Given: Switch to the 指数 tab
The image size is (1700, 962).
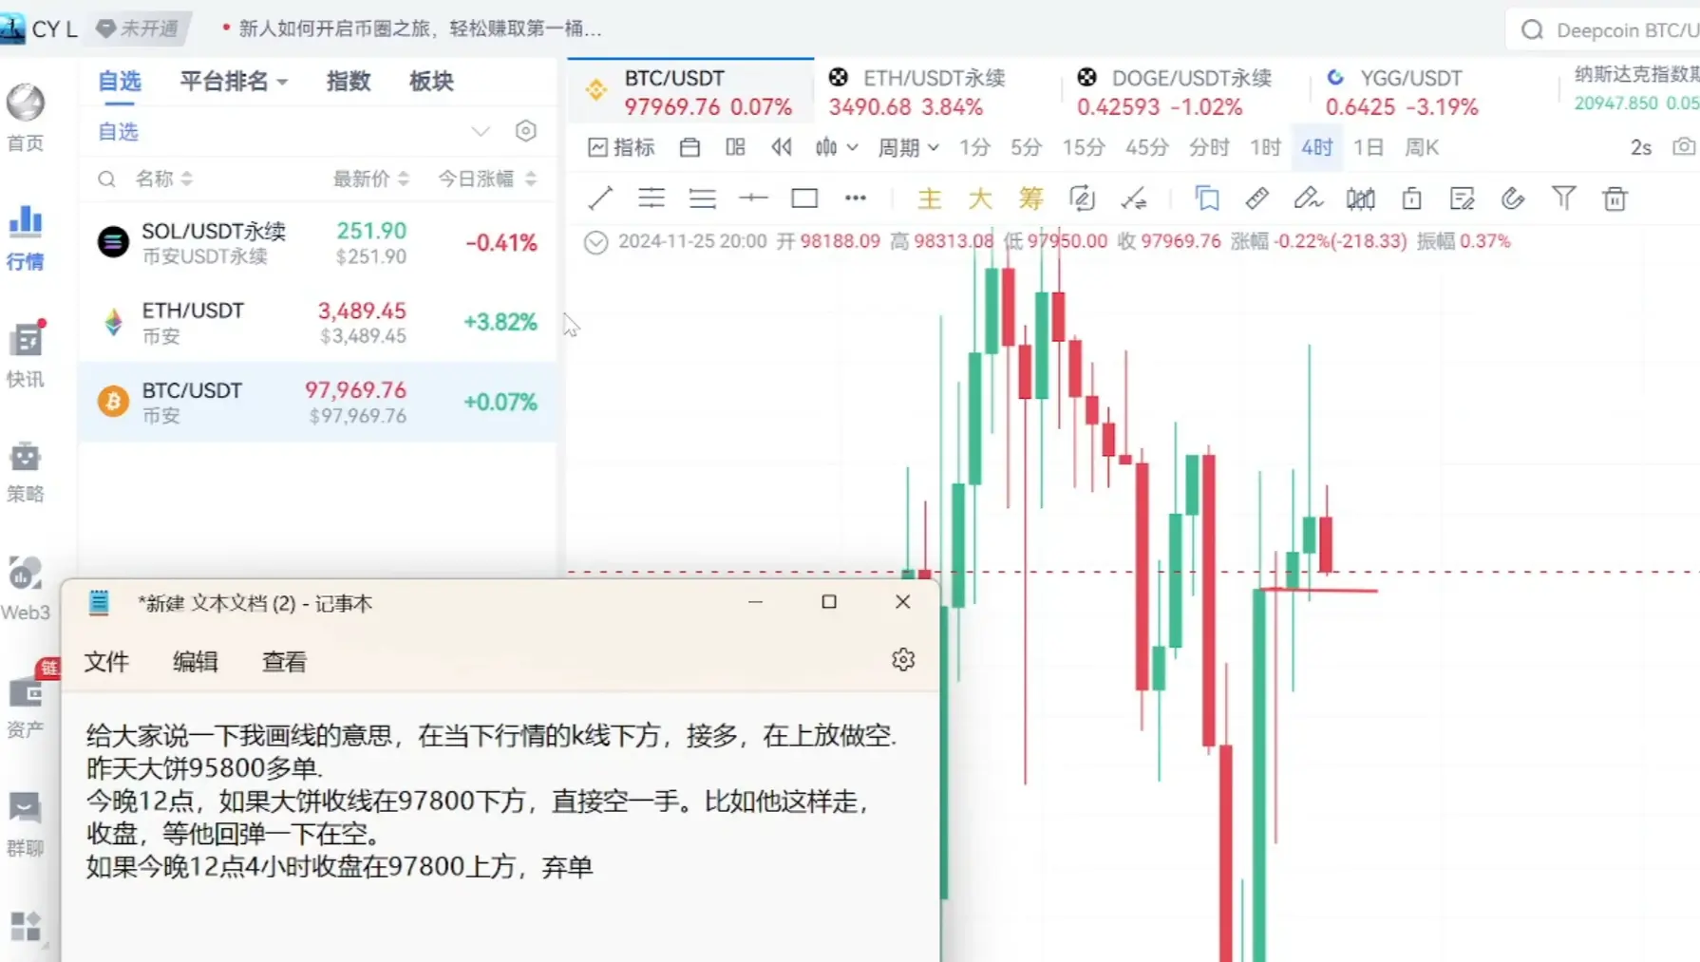Looking at the screenshot, I should click(x=349, y=82).
